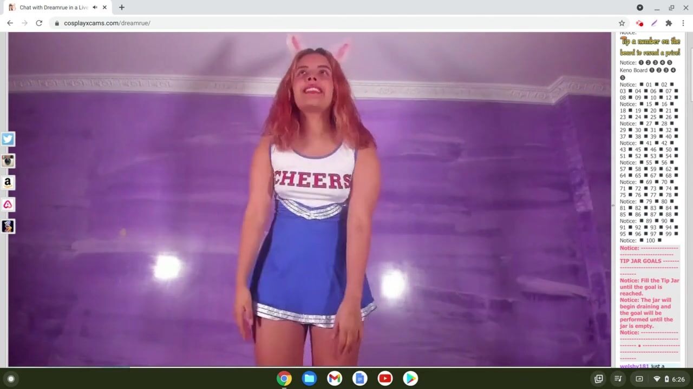Mute the tab using the speaker icon

(x=95, y=8)
